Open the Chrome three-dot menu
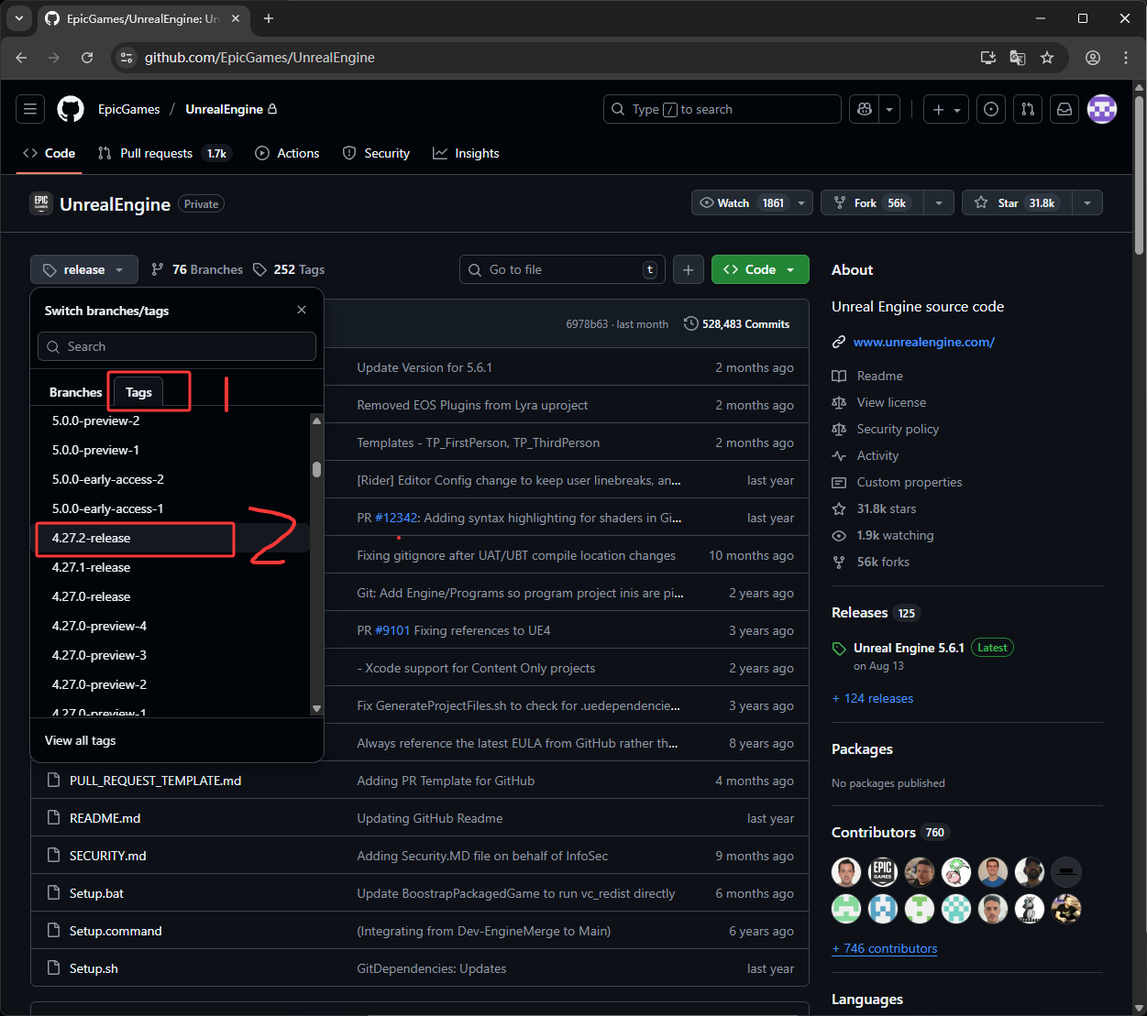The height and width of the screenshot is (1016, 1147). click(1126, 57)
